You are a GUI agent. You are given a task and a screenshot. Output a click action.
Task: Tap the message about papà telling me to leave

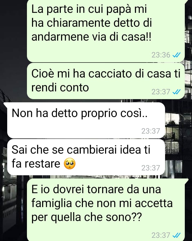tap(106, 31)
